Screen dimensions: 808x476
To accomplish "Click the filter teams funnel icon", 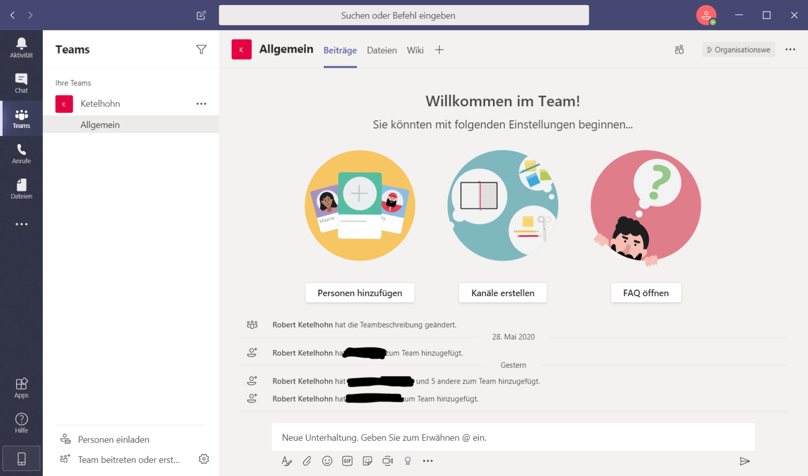I will (201, 50).
